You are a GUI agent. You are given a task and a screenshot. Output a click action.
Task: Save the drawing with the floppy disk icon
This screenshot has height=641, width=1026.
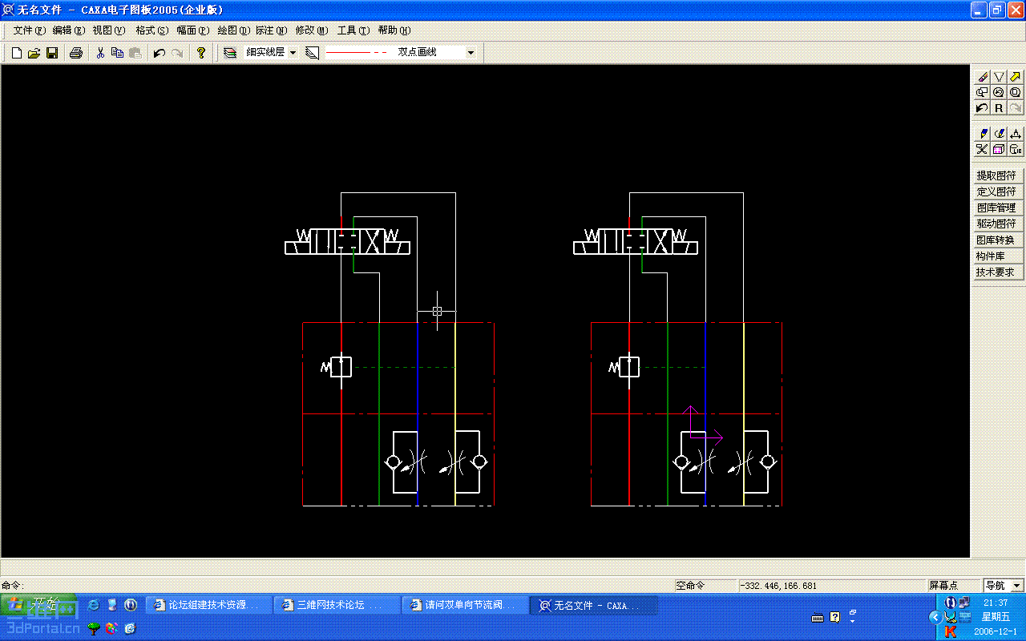[52, 53]
